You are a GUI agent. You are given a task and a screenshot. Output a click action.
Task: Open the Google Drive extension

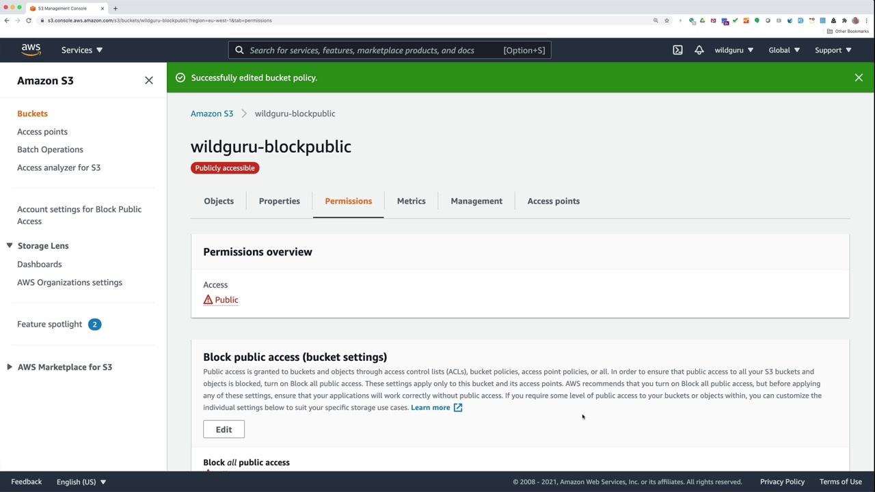click(702, 20)
